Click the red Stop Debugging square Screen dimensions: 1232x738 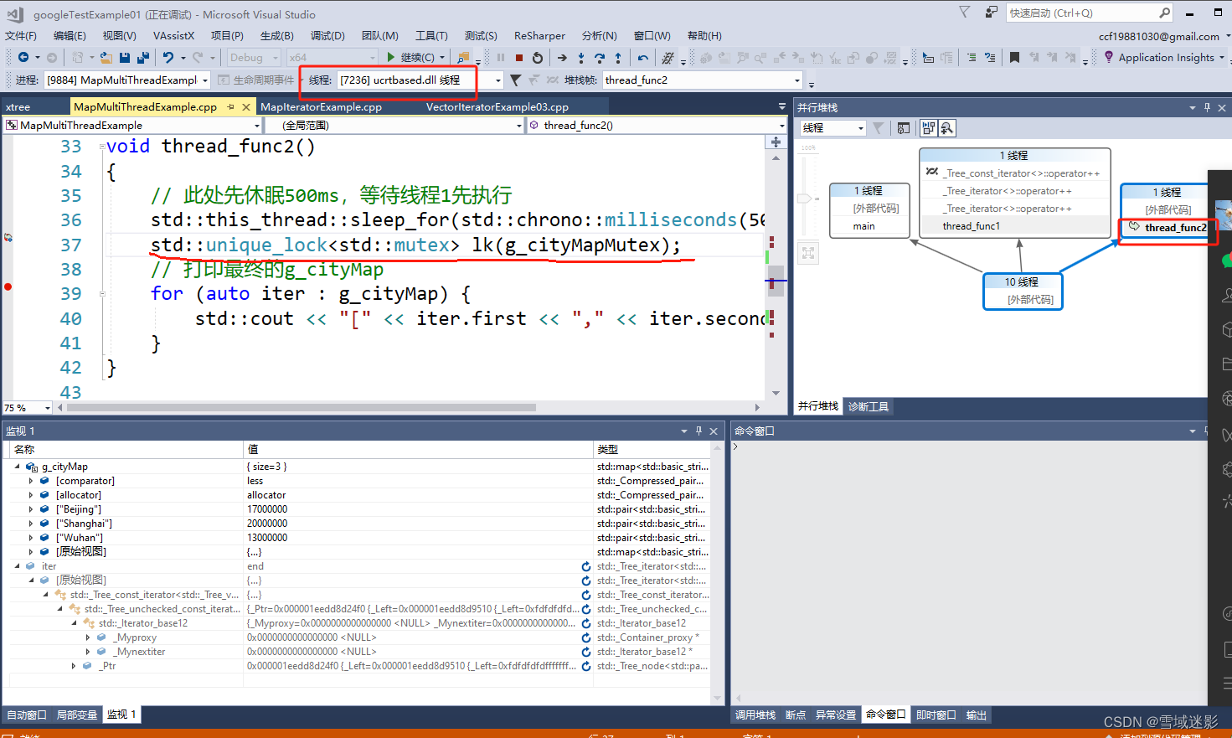click(x=519, y=58)
